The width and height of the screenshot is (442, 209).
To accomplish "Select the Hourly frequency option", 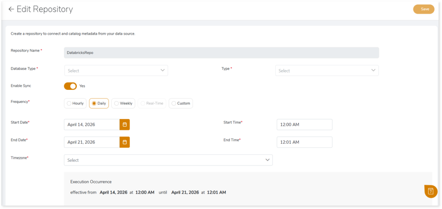I will 74,103.
